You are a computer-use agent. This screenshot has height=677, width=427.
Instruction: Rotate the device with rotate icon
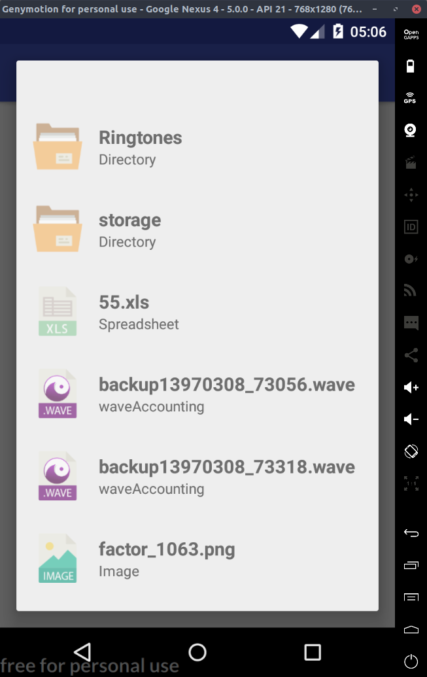coord(411,451)
